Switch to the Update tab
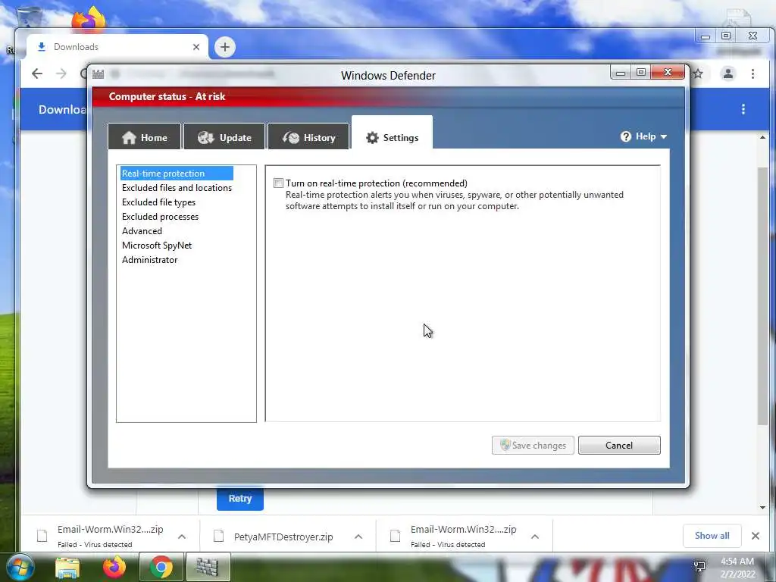The height and width of the screenshot is (582, 776). (x=224, y=137)
